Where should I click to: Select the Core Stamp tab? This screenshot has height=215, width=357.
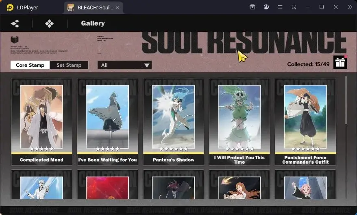click(x=30, y=65)
